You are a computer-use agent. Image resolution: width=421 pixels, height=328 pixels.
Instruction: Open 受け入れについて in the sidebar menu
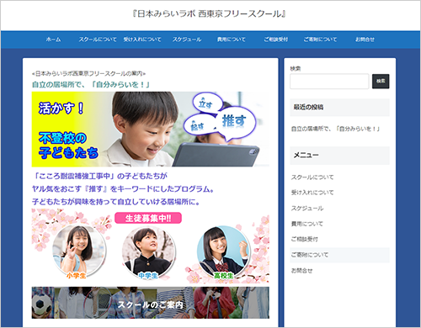pyautogui.click(x=312, y=193)
